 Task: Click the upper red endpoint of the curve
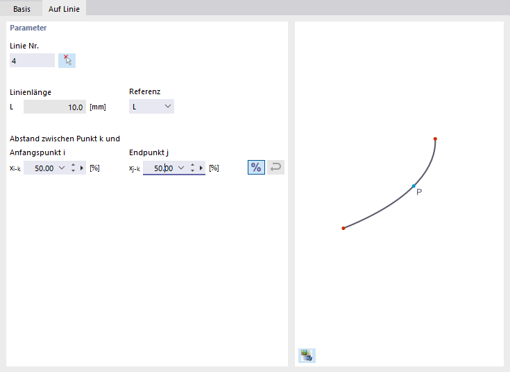click(x=435, y=139)
